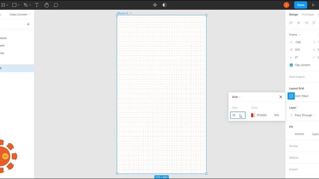Screen dimensions: 319x179
Task: Click the highlighted selected layer row
Action: coord(17,68)
